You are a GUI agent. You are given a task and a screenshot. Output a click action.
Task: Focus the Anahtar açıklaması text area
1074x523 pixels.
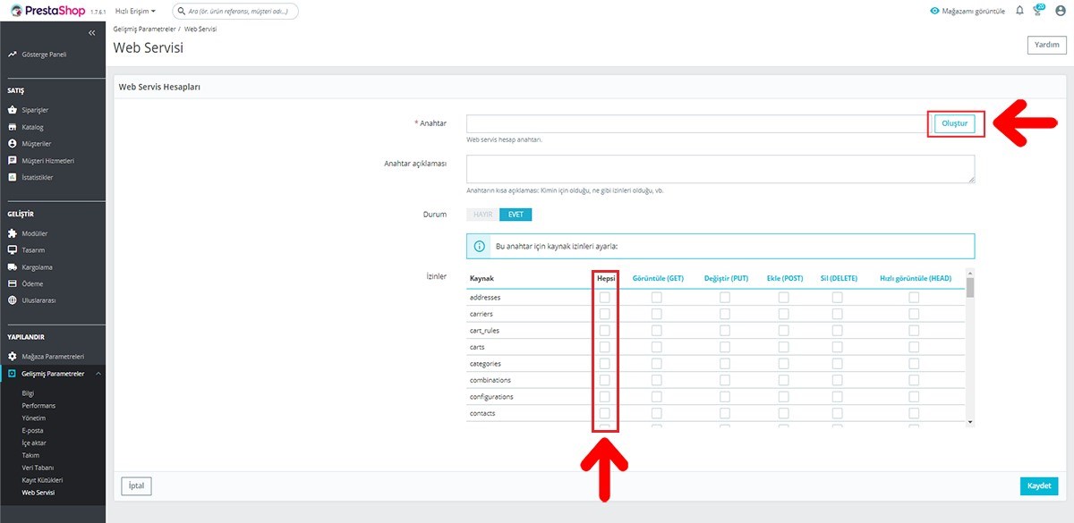coord(720,169)
